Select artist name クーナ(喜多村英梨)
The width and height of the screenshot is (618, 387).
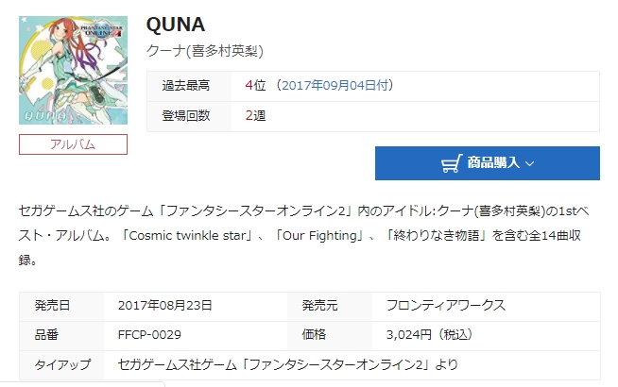pos(205,50)
